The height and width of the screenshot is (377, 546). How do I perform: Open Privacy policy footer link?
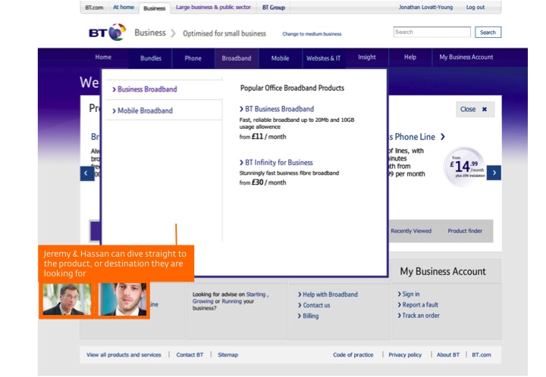[x=405, y=355]
